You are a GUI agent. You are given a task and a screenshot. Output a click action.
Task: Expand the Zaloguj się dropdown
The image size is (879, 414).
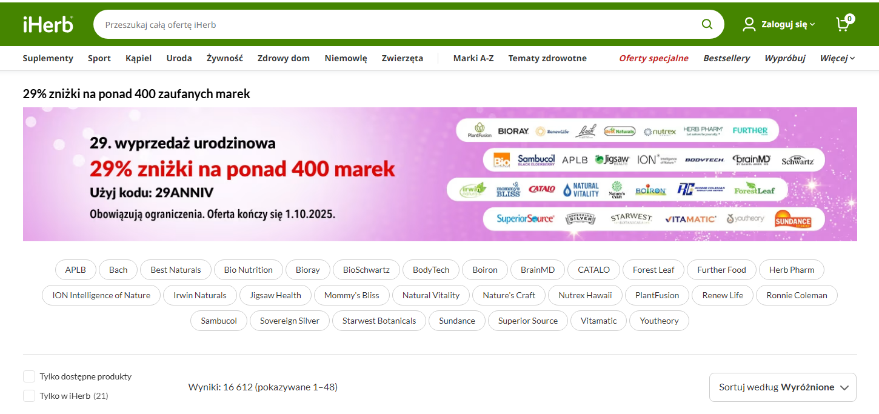click(x=788, y=25)
